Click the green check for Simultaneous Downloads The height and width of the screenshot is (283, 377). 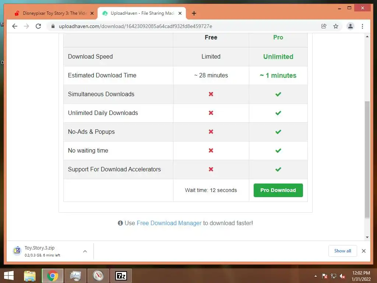tap(278, 94)
